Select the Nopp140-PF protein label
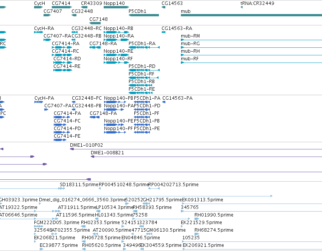This screenshot has height=251, width=322. click(118, 129)
